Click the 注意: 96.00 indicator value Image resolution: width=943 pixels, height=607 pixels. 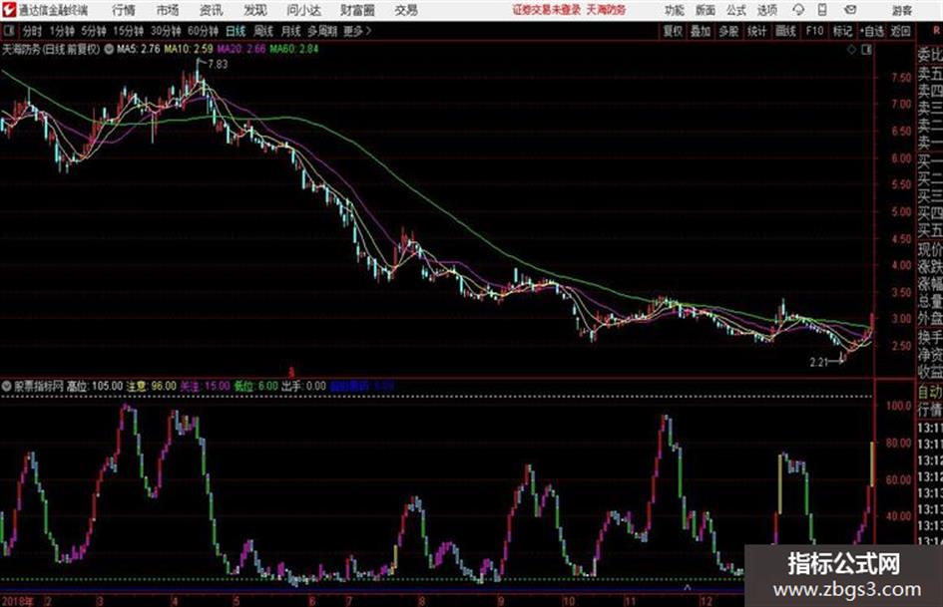pyautogui.click(x=151, y=386)
